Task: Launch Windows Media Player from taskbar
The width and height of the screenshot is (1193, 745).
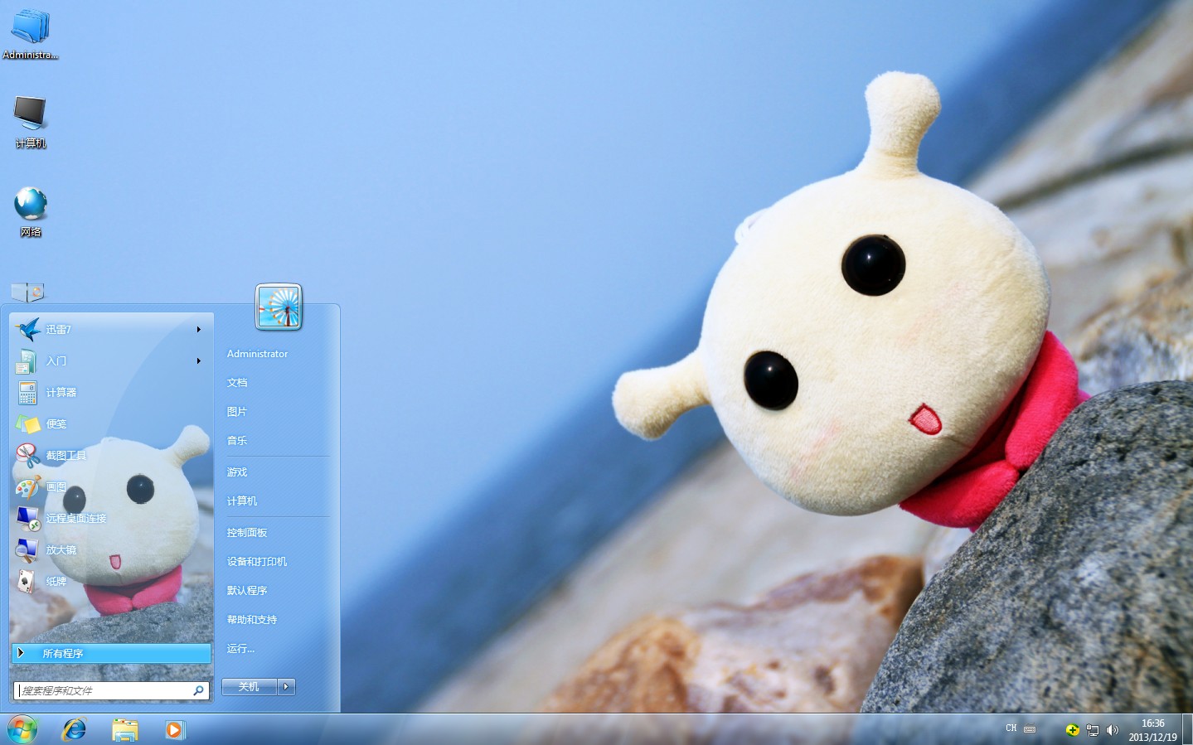Action: pyautogui.click(x=175, y=729)
